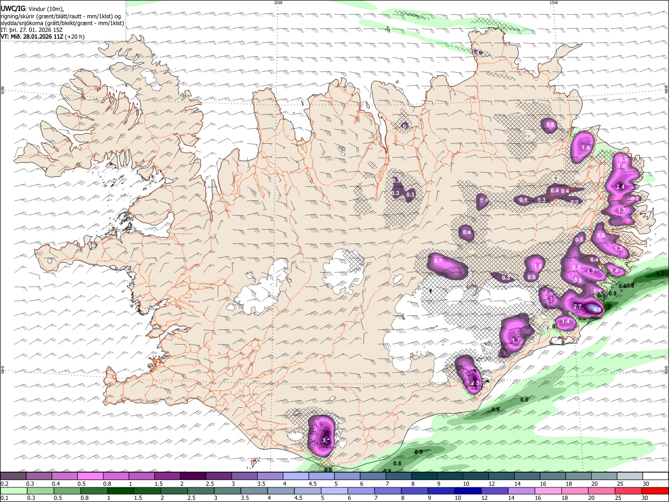669x502 pixels.
Task: Select the red swatch labeled 30, lower row
Action: [x=655, y=490]
